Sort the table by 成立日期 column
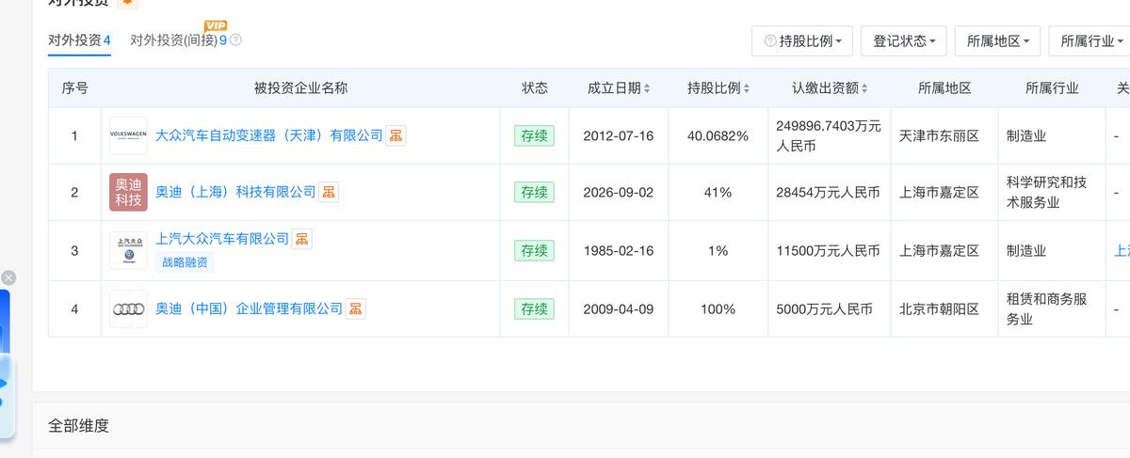The height and width of the screenshot is (458, 1130). pos(618,88)
